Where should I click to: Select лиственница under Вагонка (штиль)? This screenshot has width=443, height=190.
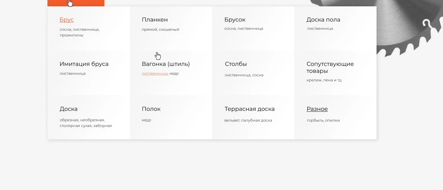tap(154, 73)
